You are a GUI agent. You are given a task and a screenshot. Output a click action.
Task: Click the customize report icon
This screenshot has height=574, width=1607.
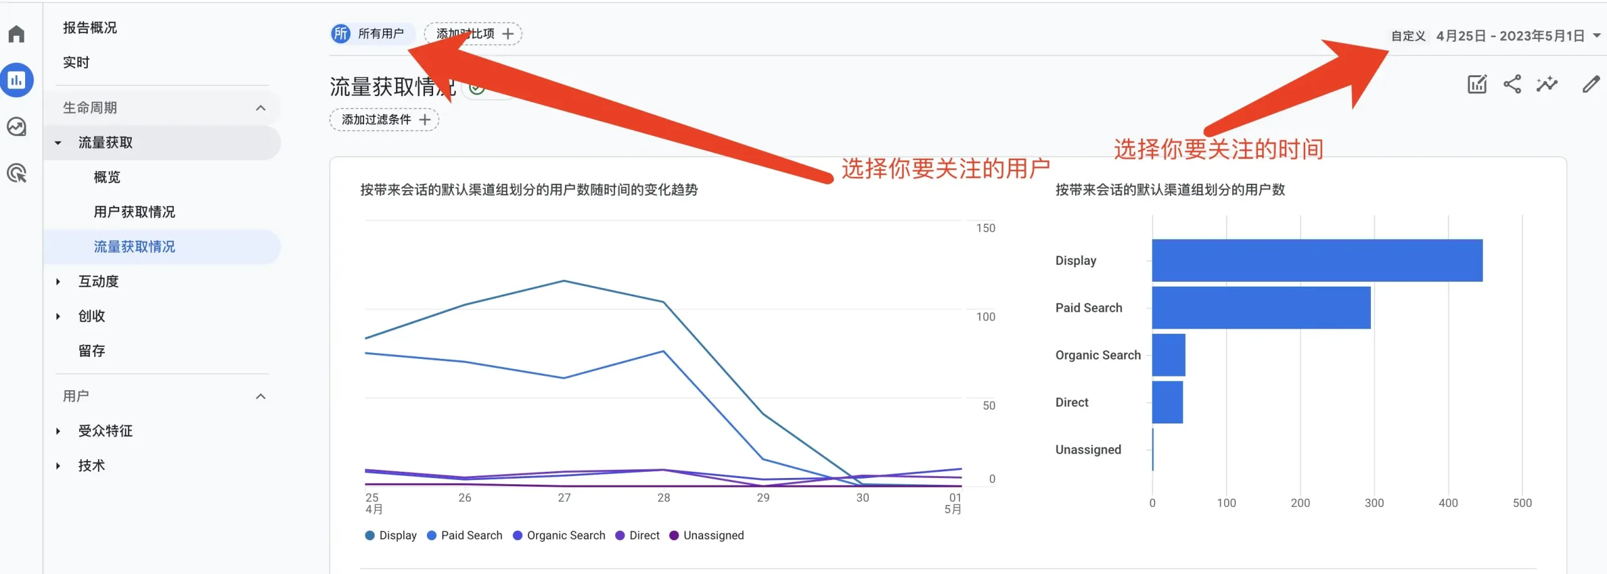coord(1477,84)
